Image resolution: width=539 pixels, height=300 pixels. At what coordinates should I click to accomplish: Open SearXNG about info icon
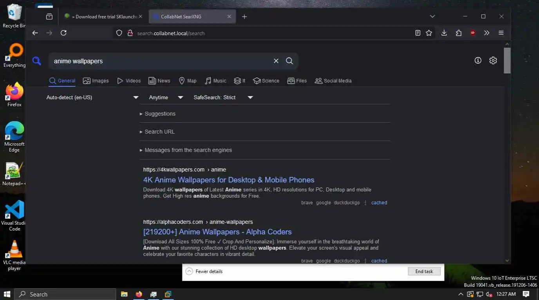478,61
